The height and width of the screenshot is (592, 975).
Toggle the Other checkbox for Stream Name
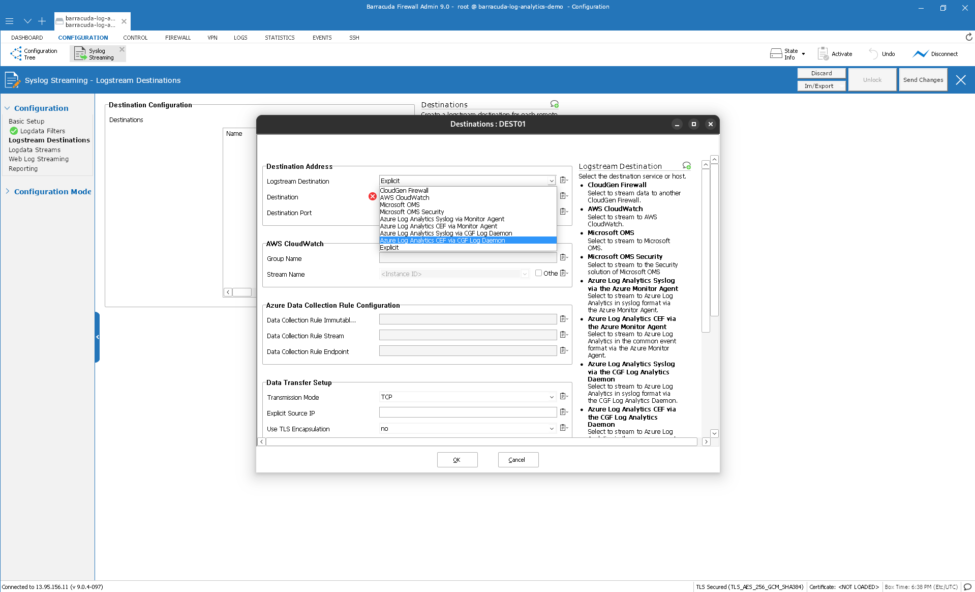click(538, 273)
